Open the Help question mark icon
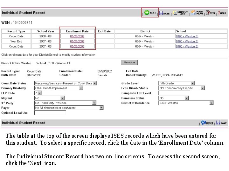The width and height of the screenshot is (229, 171). click(219, 13)
